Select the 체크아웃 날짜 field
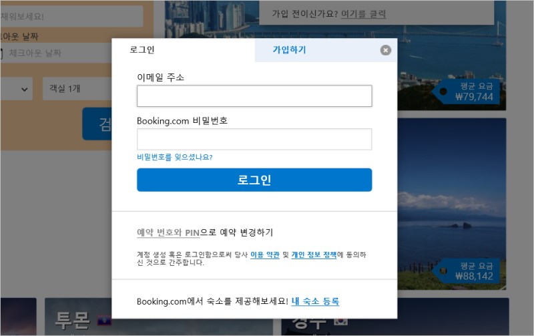 [x=56, y=53]
